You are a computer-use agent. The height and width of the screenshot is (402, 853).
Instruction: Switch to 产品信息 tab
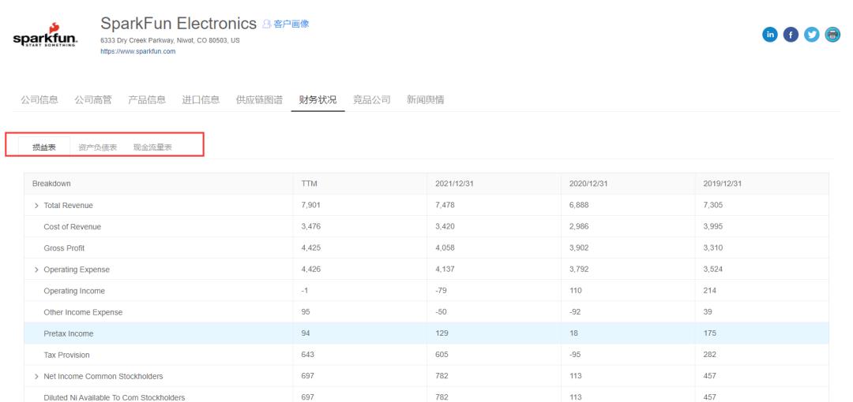click(147, 100)
